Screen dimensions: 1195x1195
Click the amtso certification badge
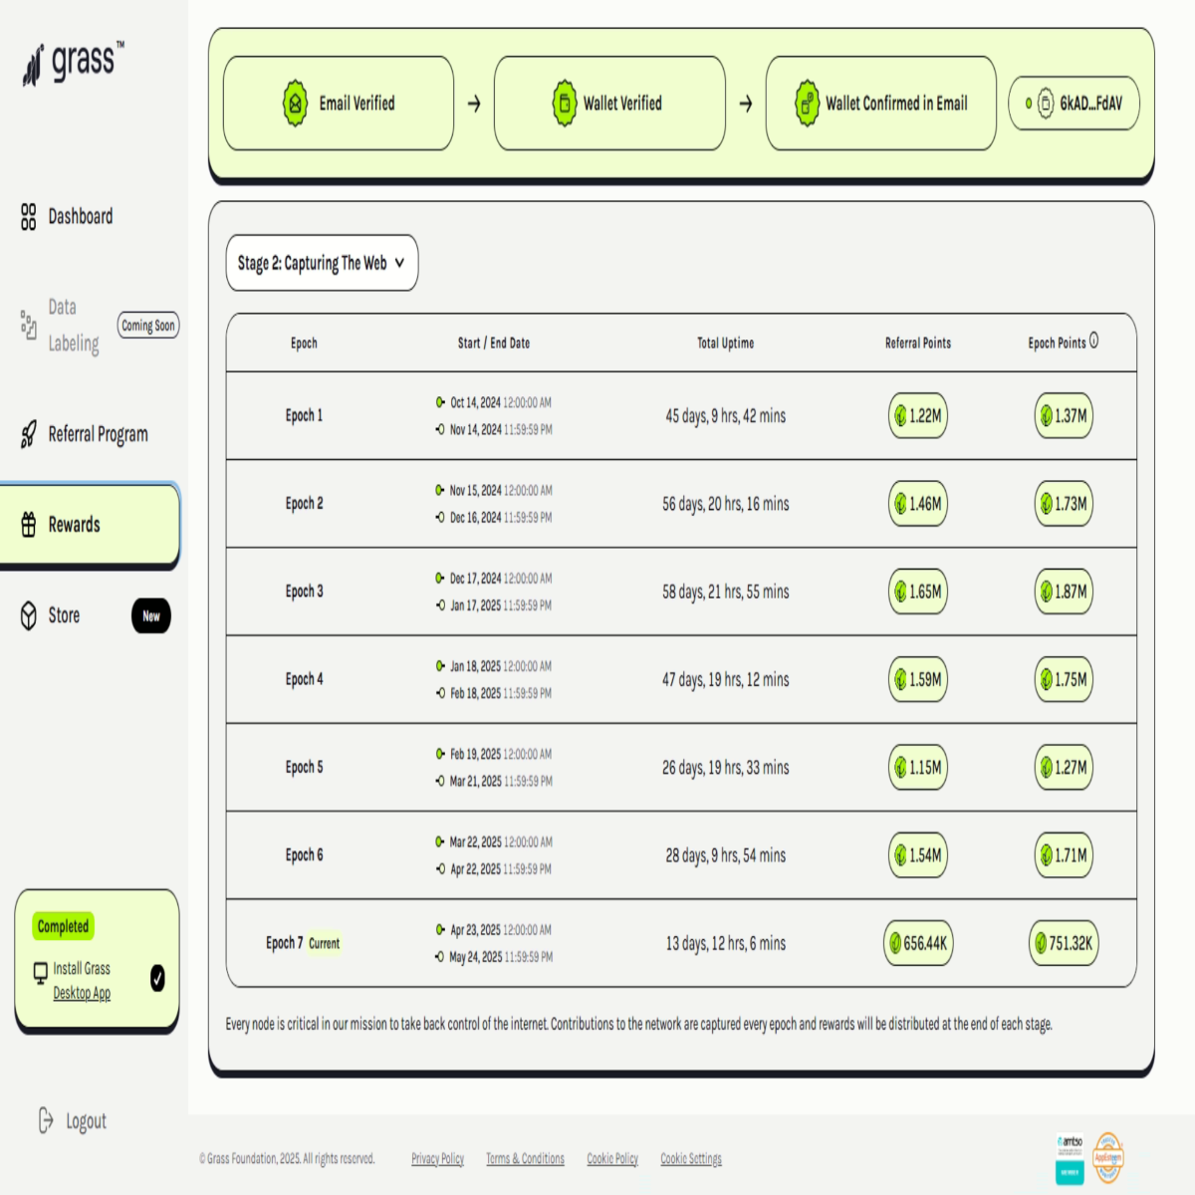tap(1071, 1158)
